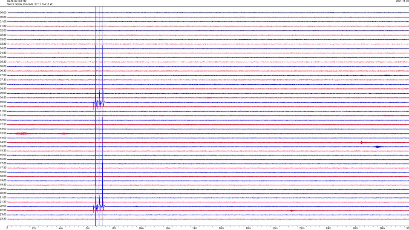409x230 pixels.
Task: Select the 08:30 row label
Action: pyautogui.click(x=3, y=89)
